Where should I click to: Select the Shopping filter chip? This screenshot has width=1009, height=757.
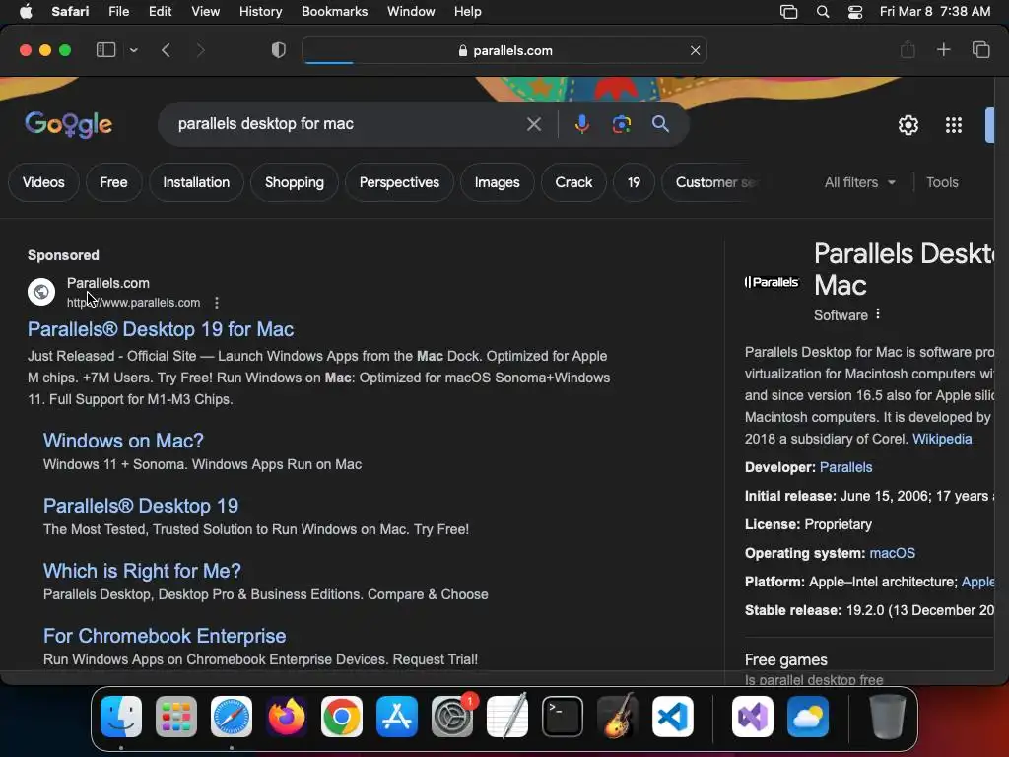[x=294, y=182]
